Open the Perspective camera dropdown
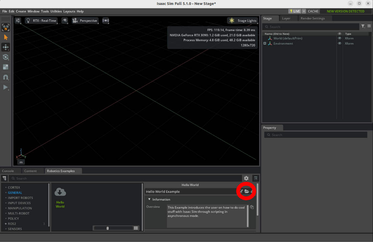 [x=85, y=20]
